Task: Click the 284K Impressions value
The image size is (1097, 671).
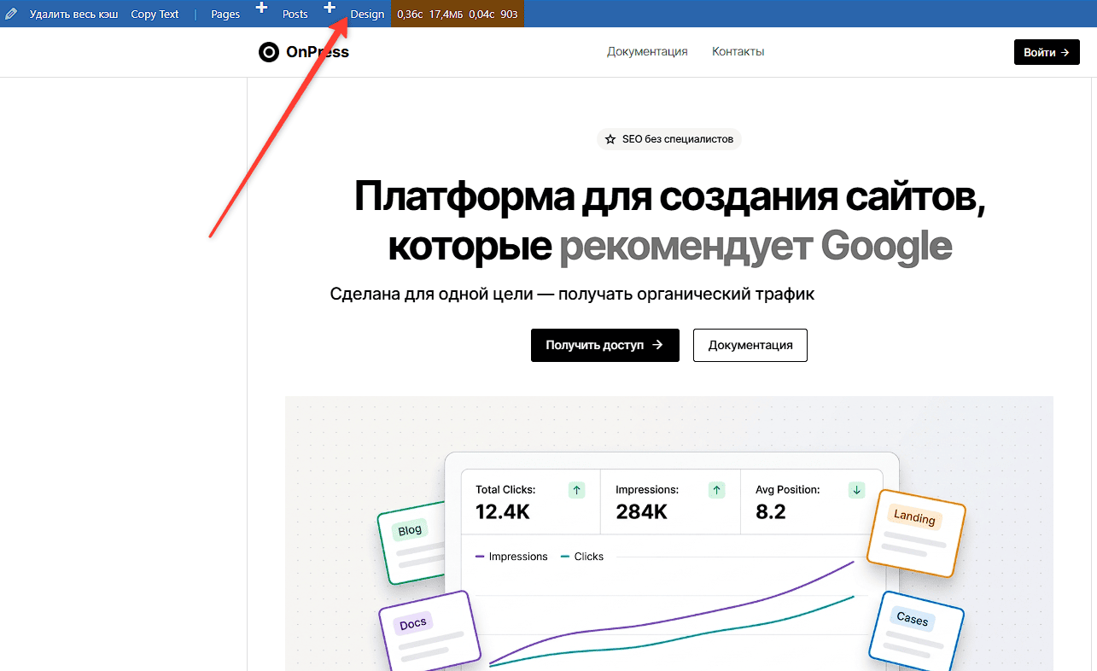Action: 641,512
